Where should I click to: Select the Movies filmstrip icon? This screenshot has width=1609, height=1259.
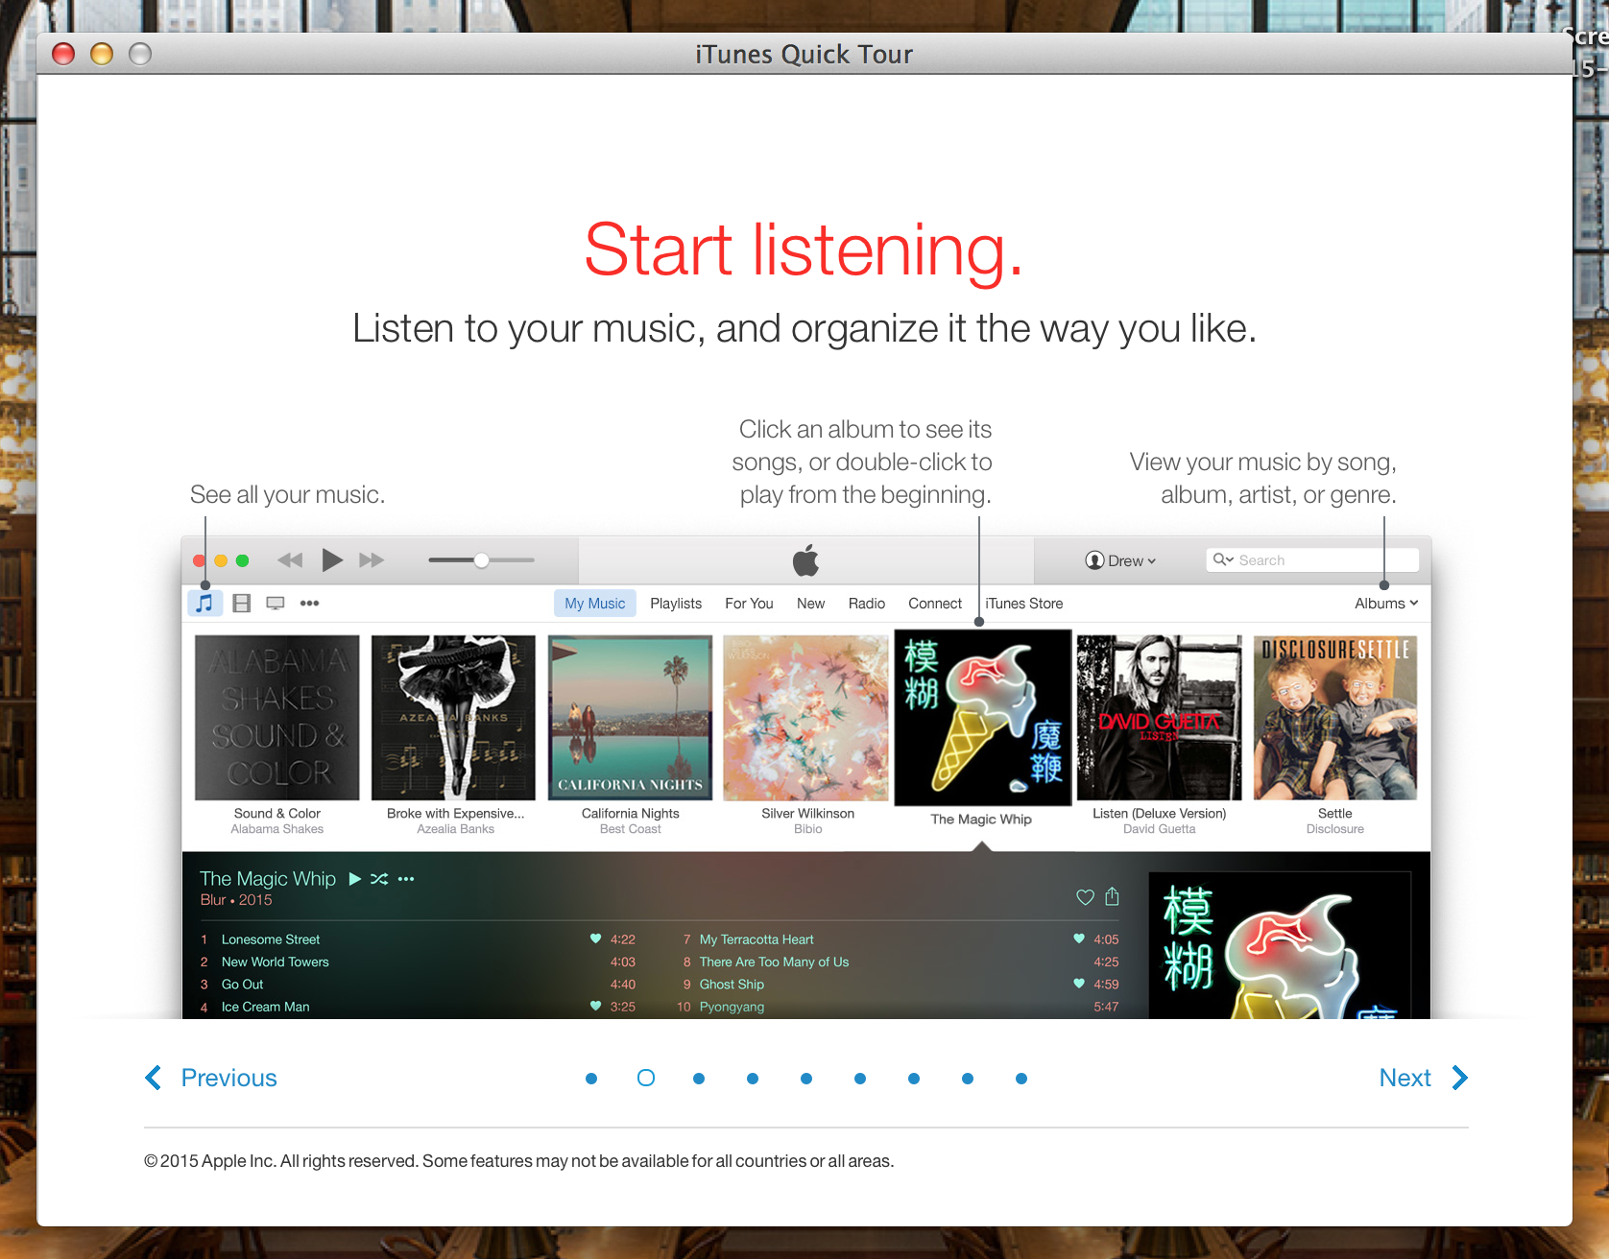tap(241, 604)
